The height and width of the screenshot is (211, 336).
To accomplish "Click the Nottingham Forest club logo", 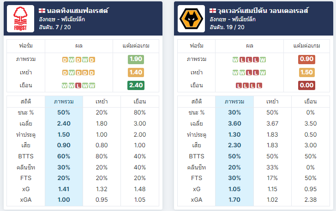I will [x=20, y=18].
